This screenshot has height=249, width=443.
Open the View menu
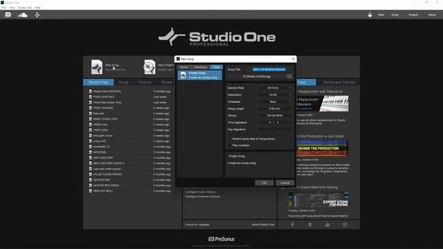(12, 8)
